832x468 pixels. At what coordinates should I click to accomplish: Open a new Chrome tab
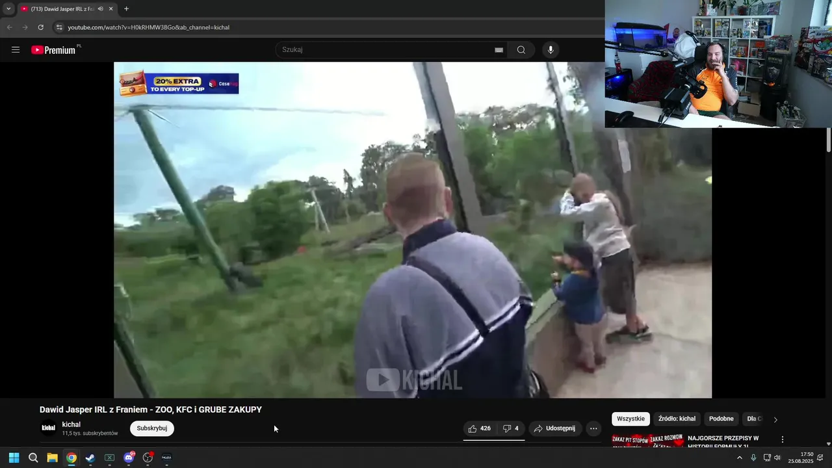coord(126,9)
